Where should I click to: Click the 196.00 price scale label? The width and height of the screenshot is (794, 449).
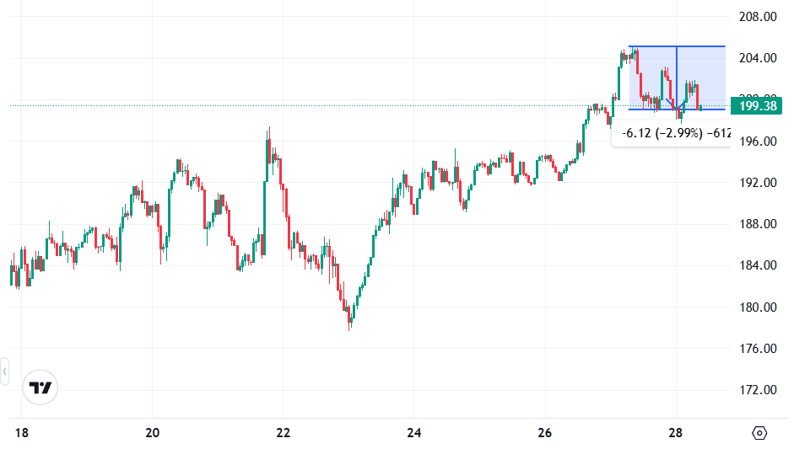(x=757, y=142)
